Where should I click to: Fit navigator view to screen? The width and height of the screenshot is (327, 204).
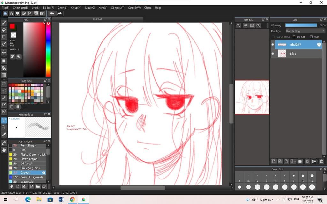pyautogui.click(x=252, y=25)
